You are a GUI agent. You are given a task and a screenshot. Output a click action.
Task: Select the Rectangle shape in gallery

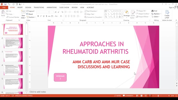(x=114, y=11)
